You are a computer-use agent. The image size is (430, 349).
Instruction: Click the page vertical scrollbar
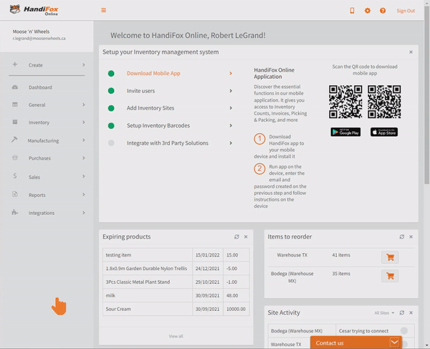coord(426,95)
